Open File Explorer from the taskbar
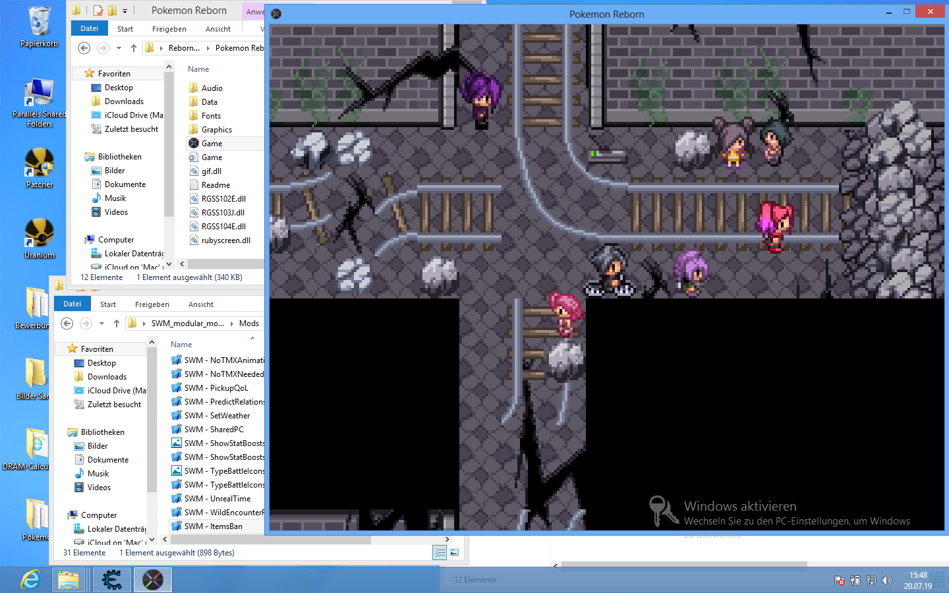 tap(69, 580)
